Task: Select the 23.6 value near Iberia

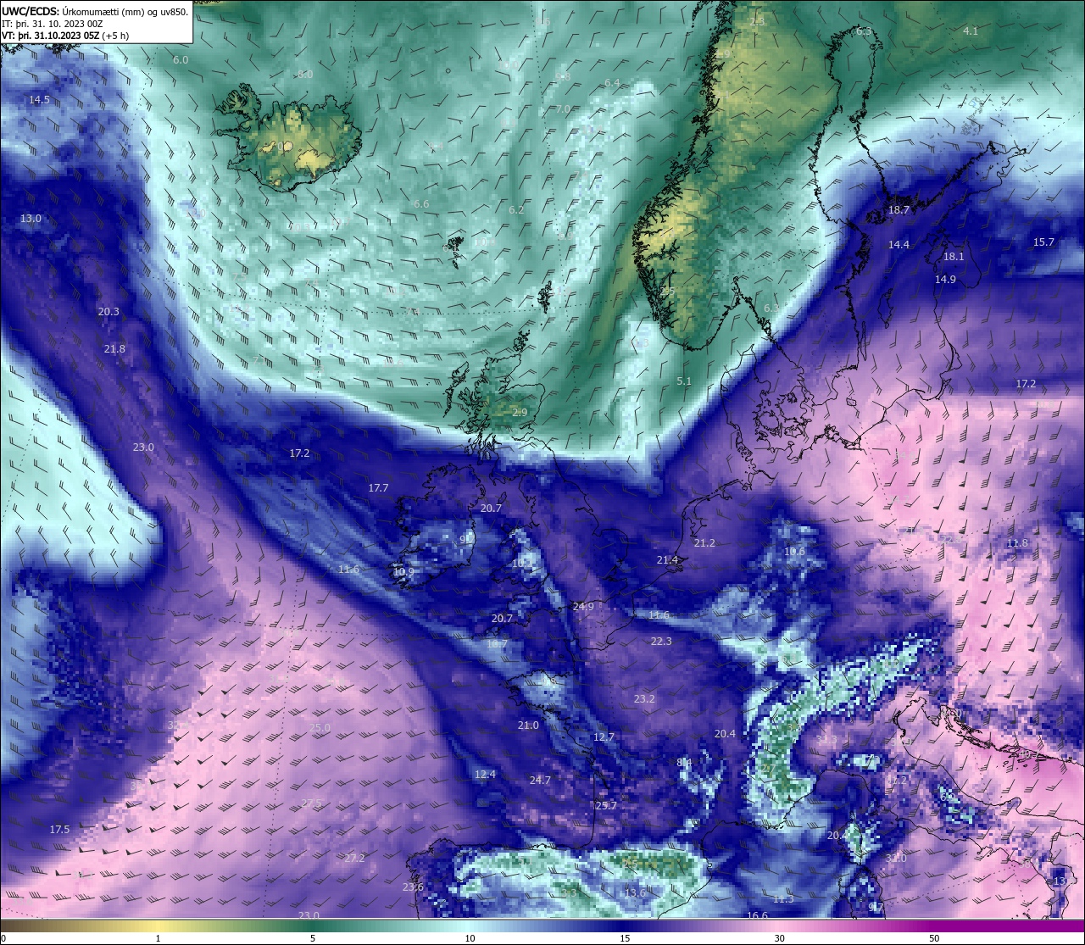Action: 413,887
